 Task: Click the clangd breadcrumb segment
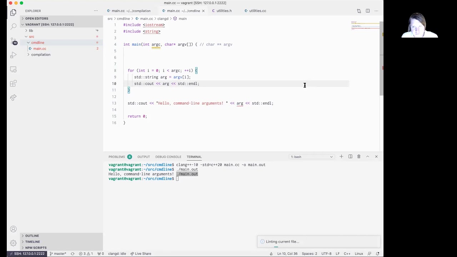(163, 19)
